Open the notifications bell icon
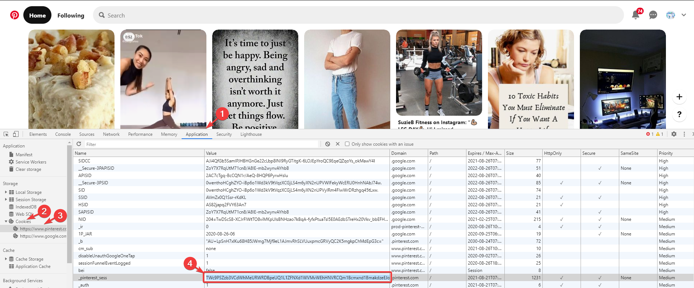This screenshot has width=694, height=288. [x=636, y=15]
